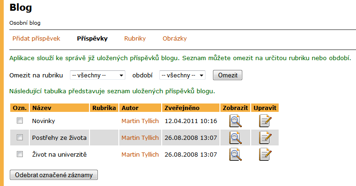Click the Zobrazit column header
This screenshot has height=186, width=356.
tap(235, 108)
